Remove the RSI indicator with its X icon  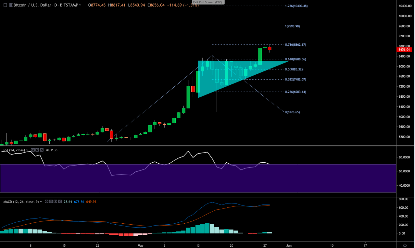coord(42,150)
